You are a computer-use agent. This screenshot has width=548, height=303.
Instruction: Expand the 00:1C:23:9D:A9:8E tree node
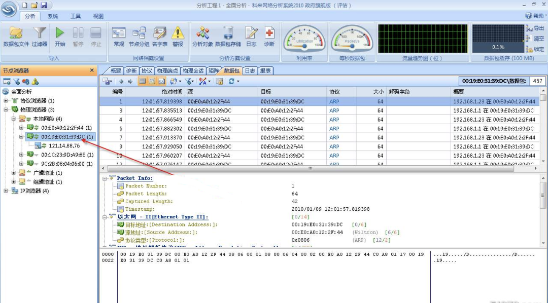pyautogui.click(x=21, y=155)
